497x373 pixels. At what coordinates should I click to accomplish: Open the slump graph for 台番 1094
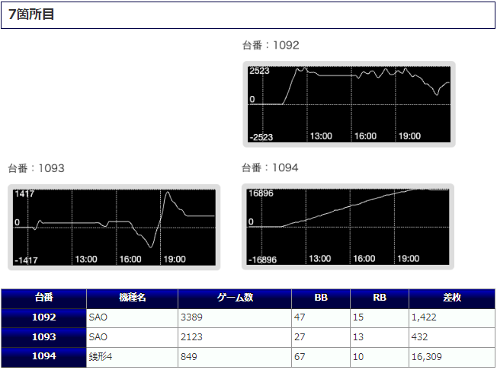[x=348, y=227]
